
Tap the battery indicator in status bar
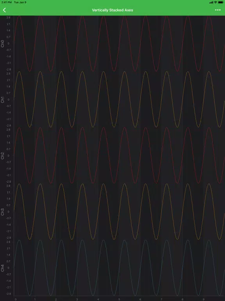[221, 2]
